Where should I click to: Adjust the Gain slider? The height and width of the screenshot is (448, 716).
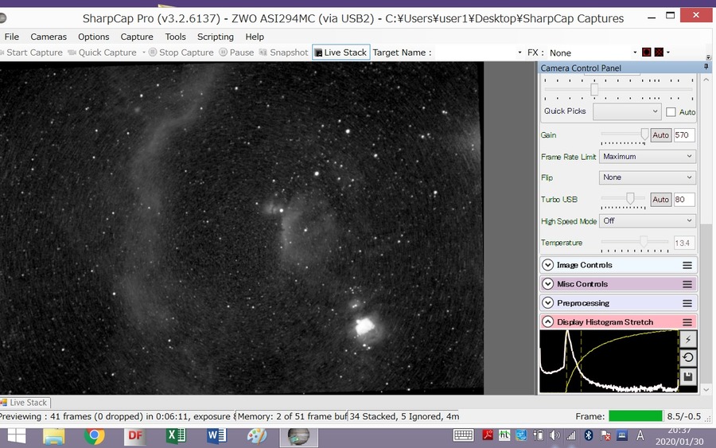click(644, 134)
